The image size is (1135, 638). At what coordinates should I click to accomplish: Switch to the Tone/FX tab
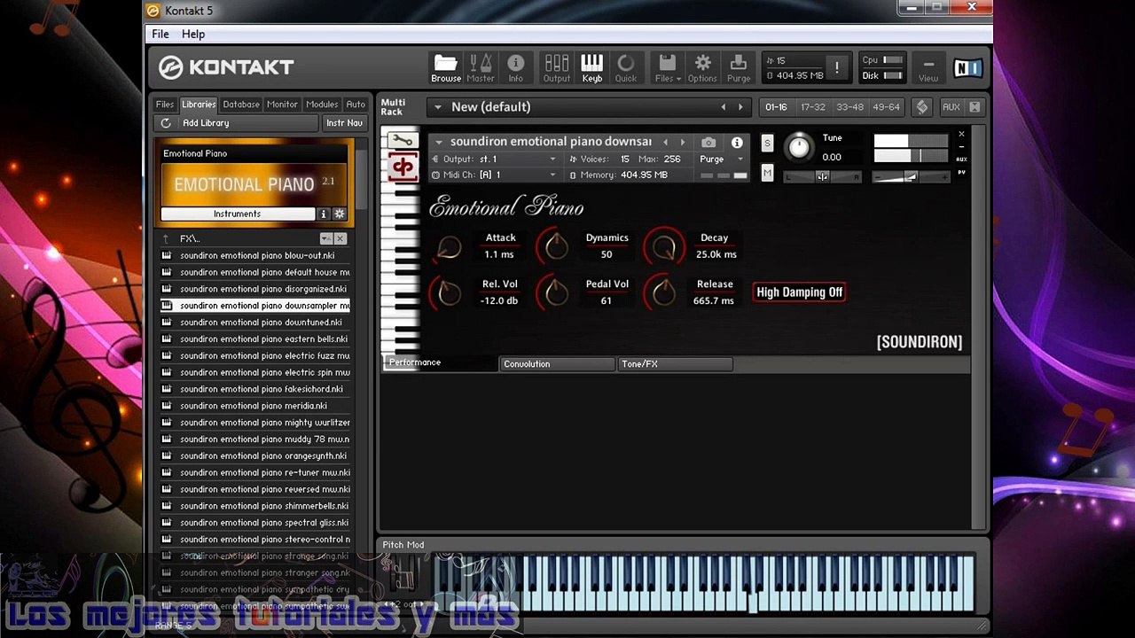[x=676, y=364]
